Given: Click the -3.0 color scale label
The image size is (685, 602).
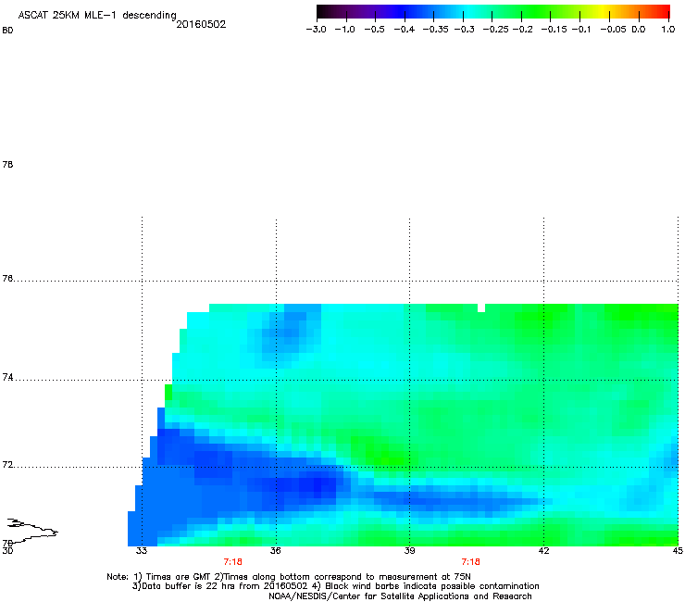Looking at the screenshot, I should coord(316,30).
